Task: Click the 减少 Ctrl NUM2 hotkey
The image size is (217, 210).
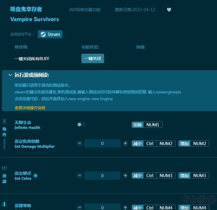Action: pos(153,144)
